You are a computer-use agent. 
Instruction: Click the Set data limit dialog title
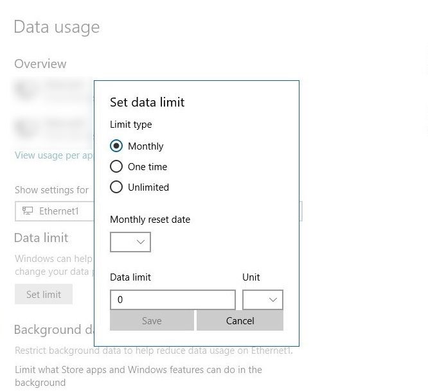click(x=147, y=102)
